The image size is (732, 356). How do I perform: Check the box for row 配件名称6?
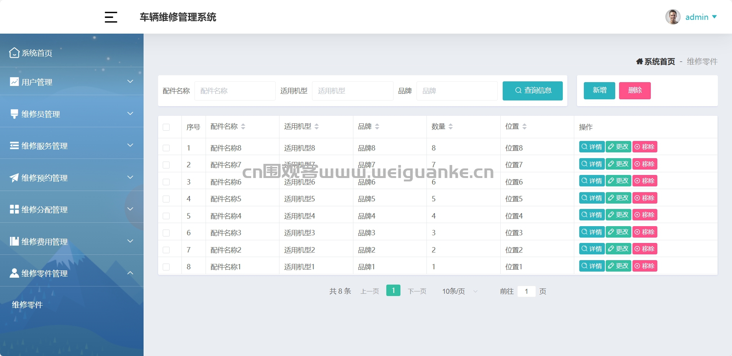click(166, 182)
